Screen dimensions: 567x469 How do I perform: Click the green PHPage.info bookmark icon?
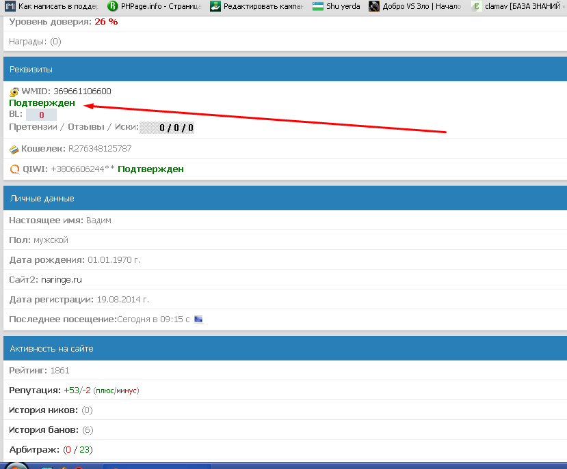coord(113,6)
